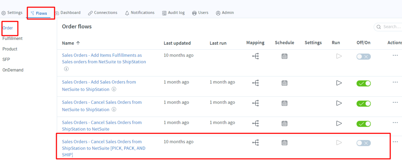The height and width of the screenshot is (160, 402).
Task: Open mapping for Cancel Sales Orders NetSuite to ShipStation
Action: [x=256, y=103]
